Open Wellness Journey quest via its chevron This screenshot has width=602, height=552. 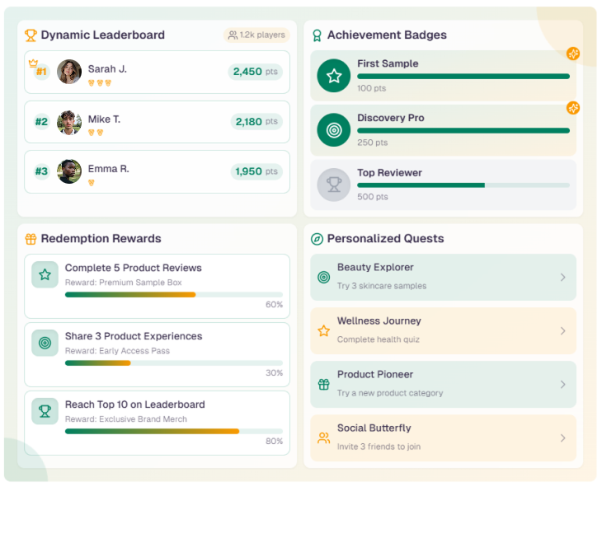point(563,331)
